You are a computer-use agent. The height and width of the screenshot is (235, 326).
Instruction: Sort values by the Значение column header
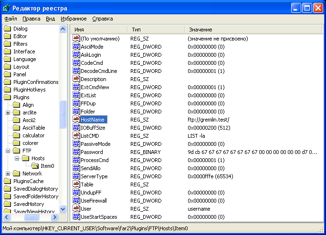point(253,30)
